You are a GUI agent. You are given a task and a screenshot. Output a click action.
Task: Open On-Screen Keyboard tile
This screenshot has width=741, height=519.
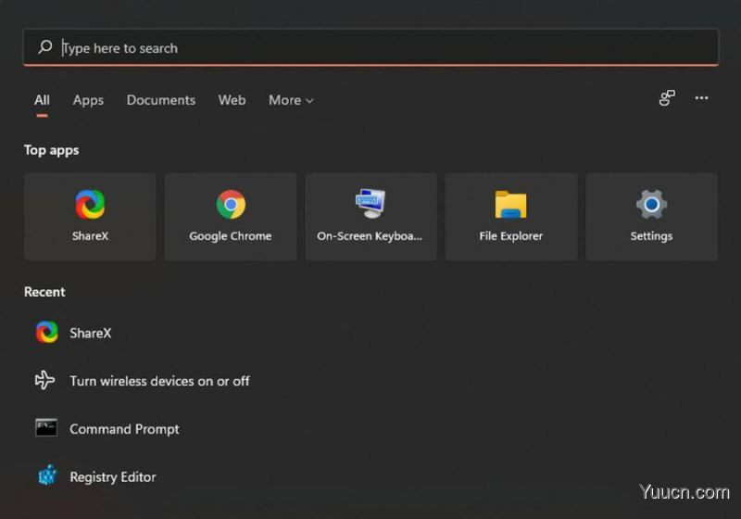(371, 217)
